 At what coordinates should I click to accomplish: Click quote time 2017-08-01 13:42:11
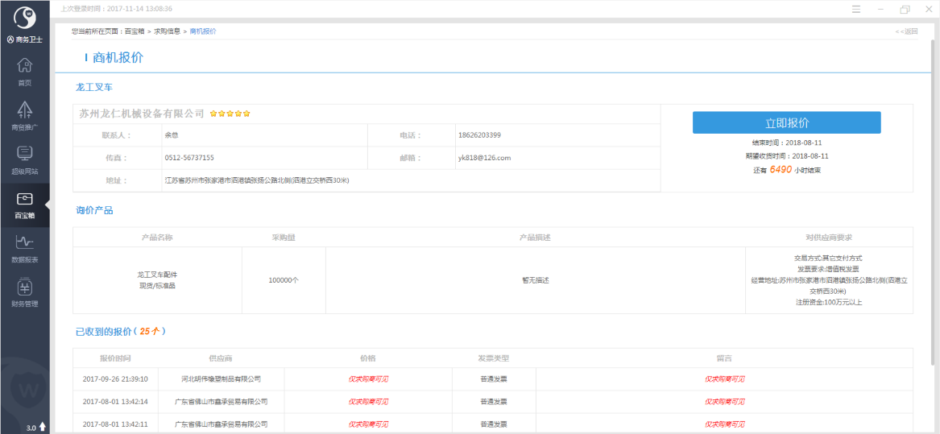pos(115,424)
